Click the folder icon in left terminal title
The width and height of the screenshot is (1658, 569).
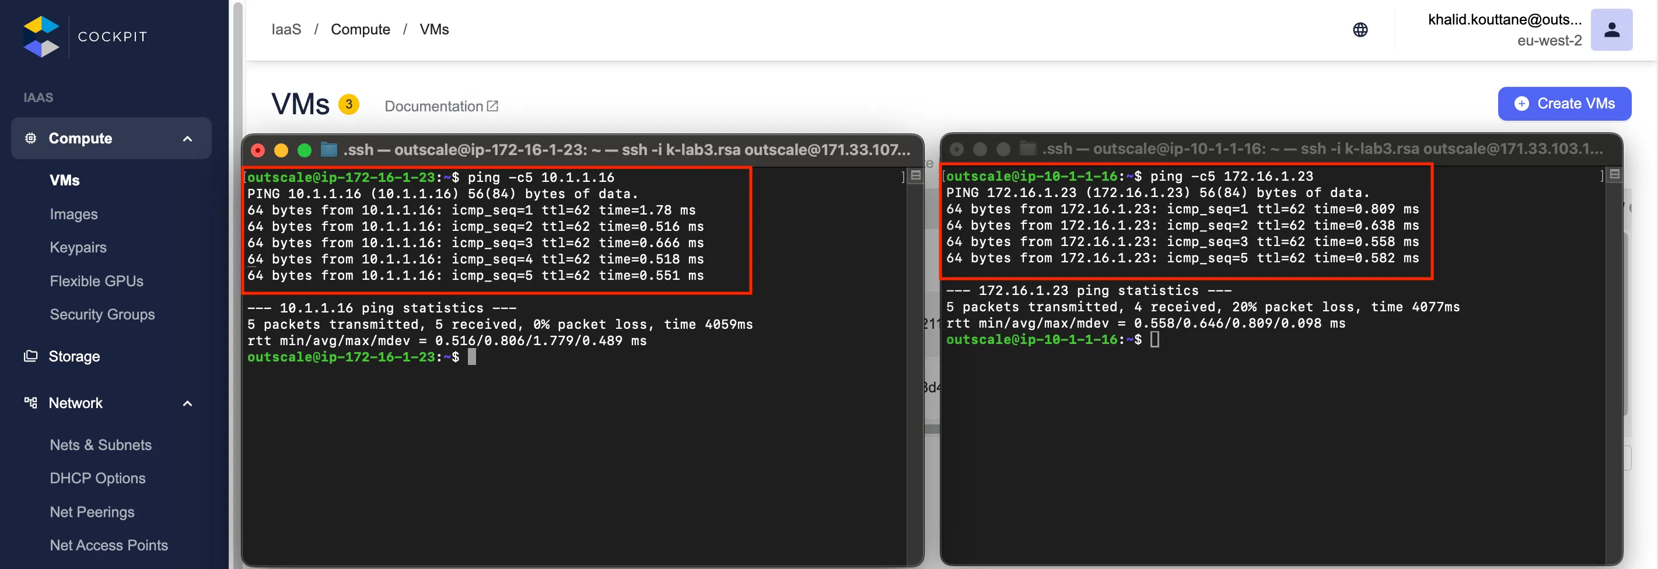tap(329, 150)
